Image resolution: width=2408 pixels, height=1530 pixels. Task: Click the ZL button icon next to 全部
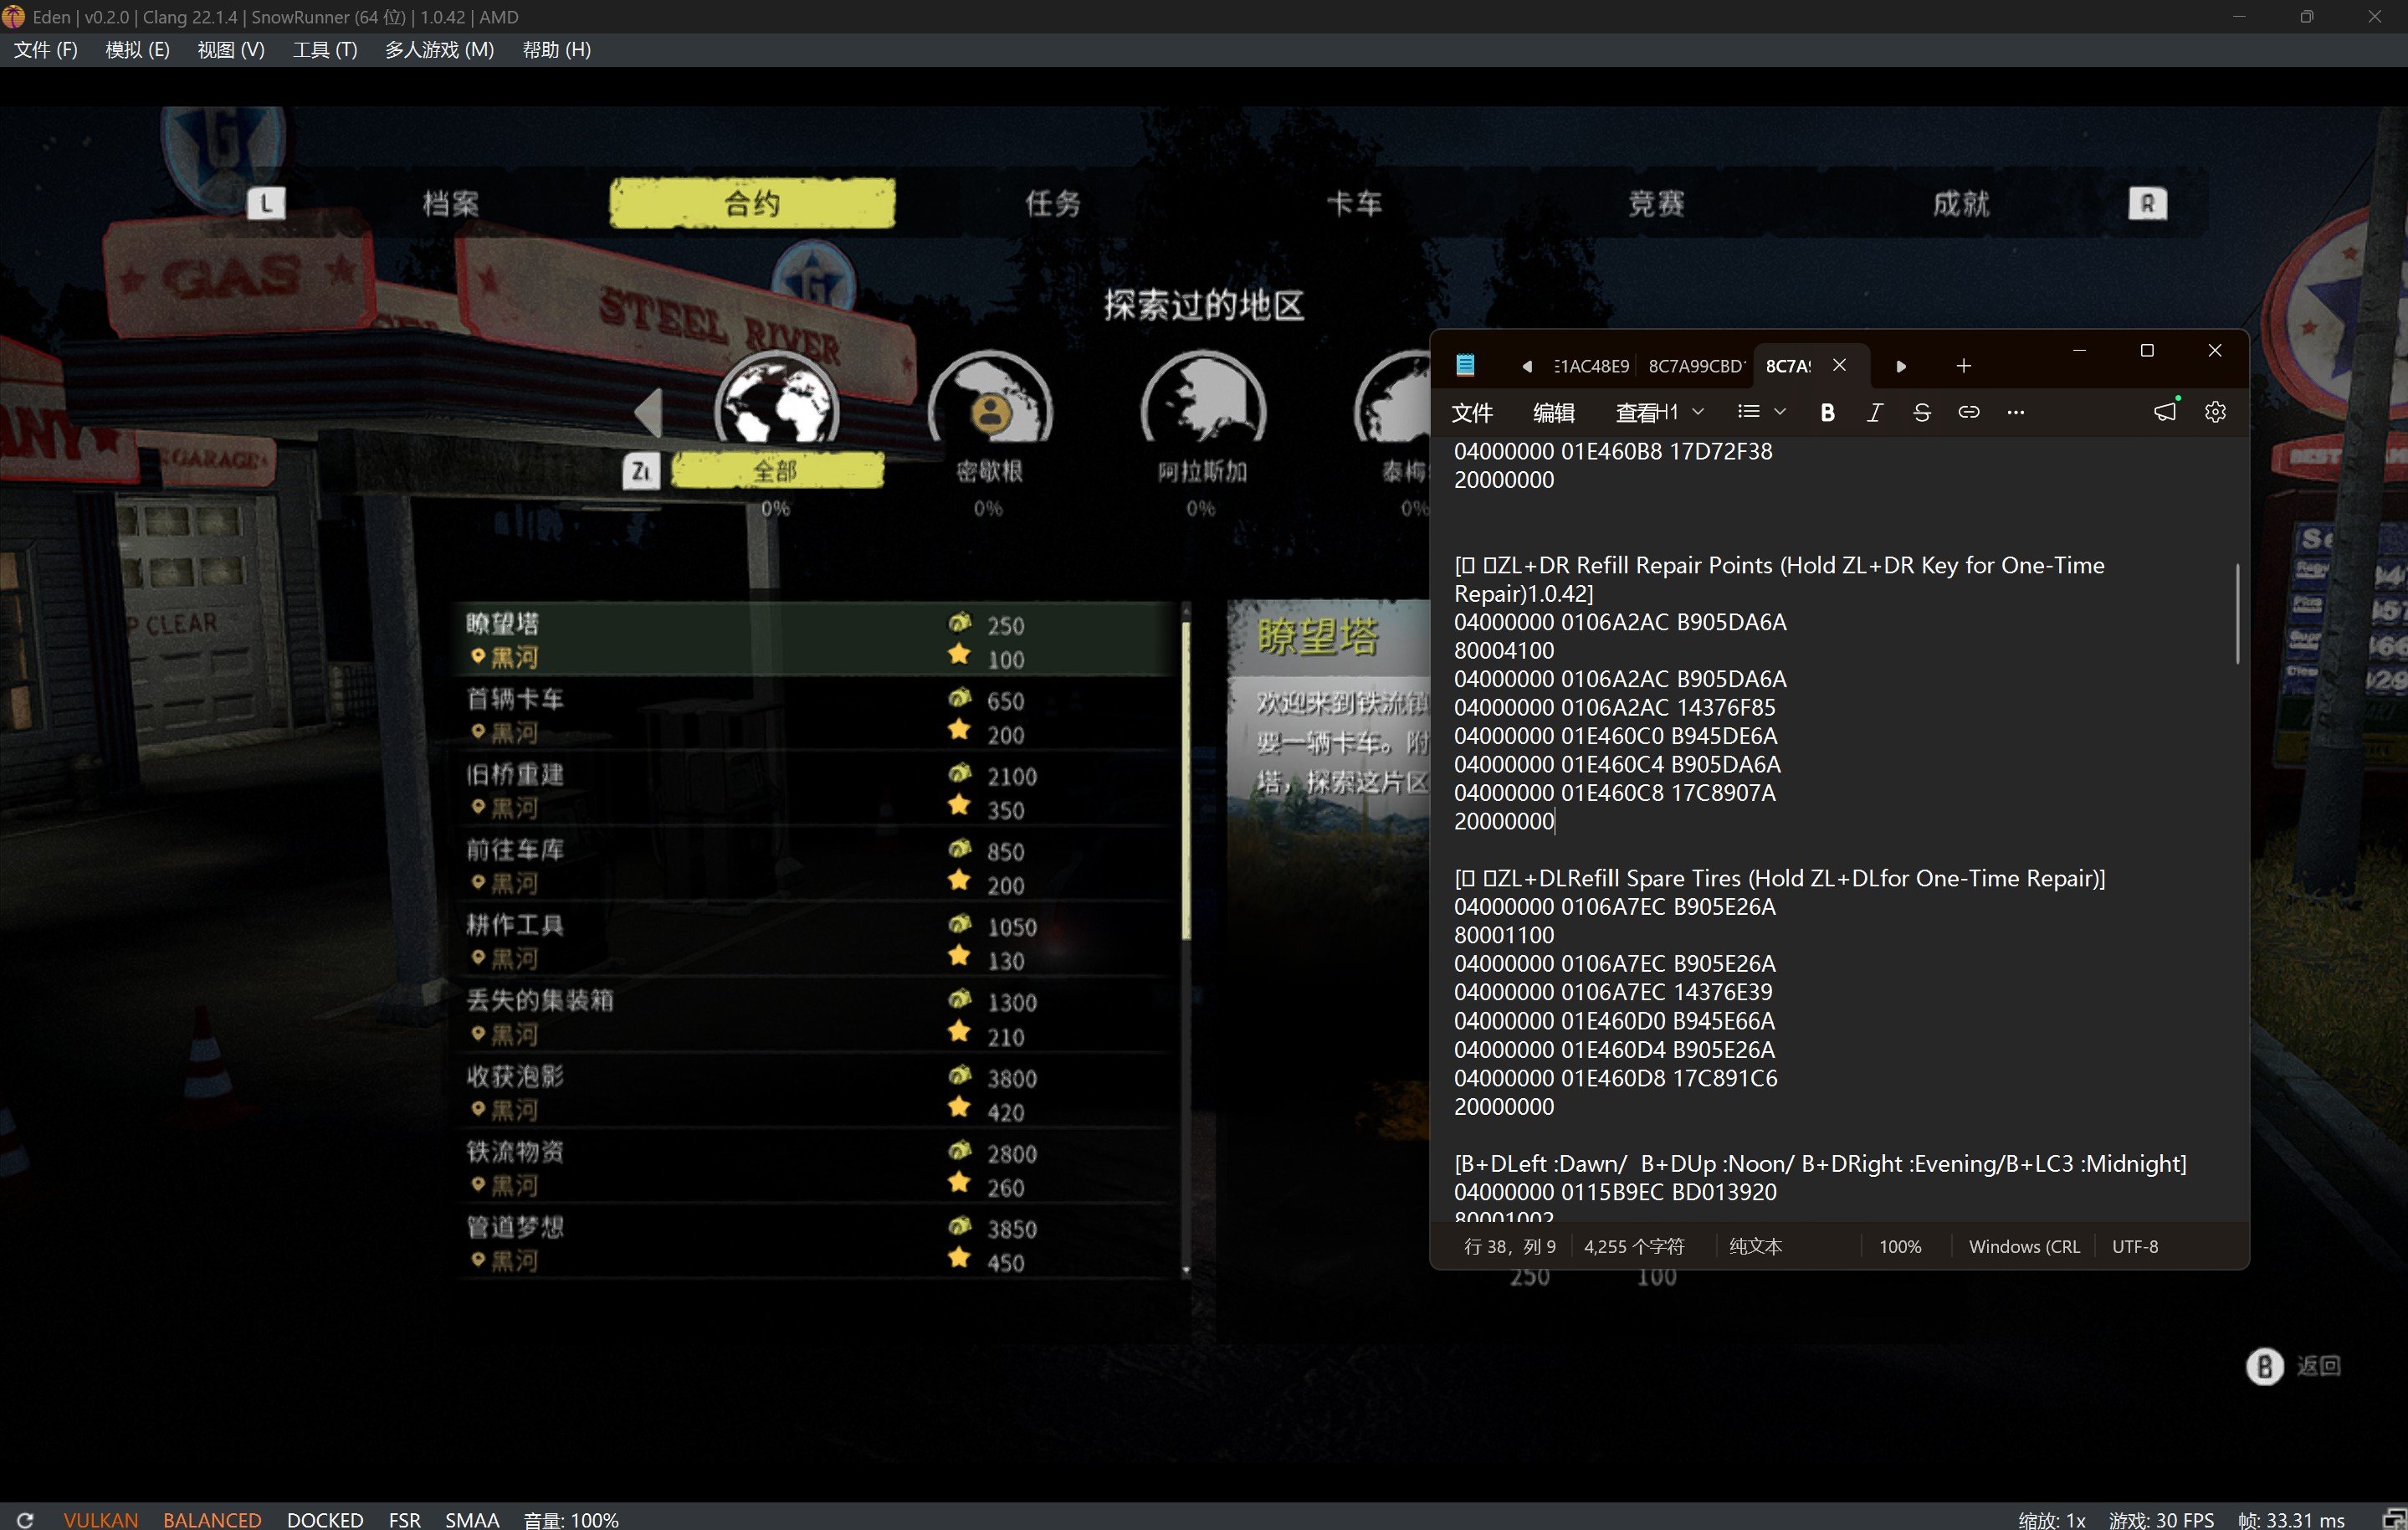coord(641,470)
